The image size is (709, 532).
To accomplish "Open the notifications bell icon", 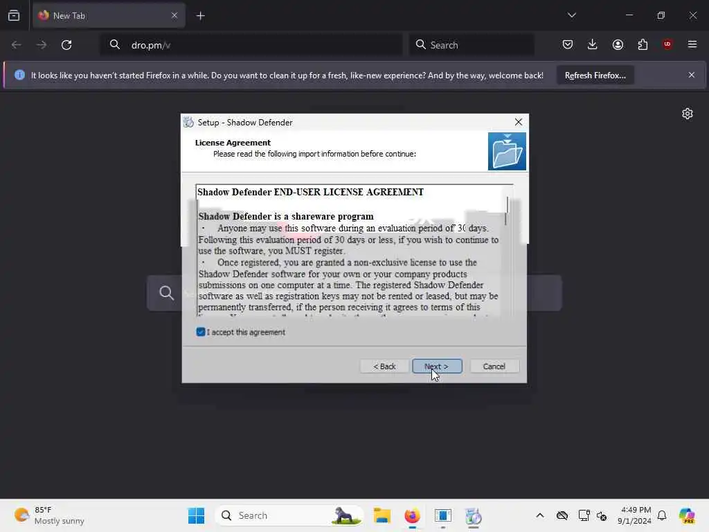I will pyautogui.click(x=662, y=515).
